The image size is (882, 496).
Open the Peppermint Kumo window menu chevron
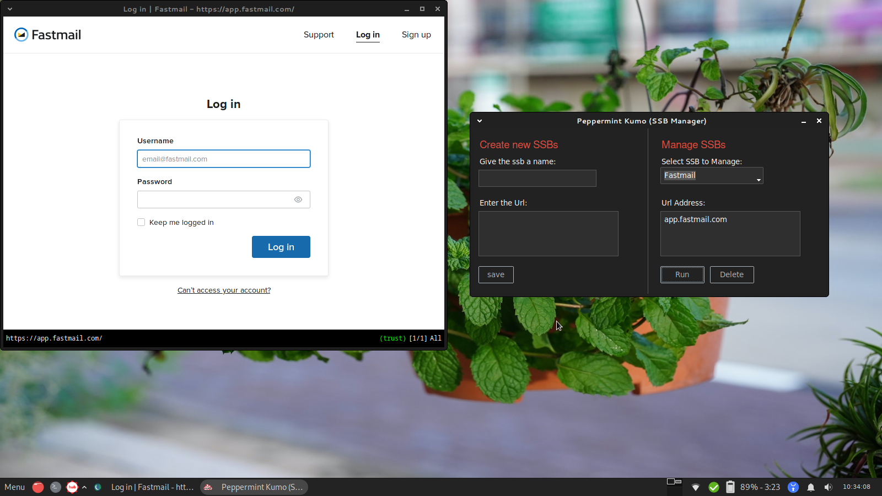coord(480,121)
